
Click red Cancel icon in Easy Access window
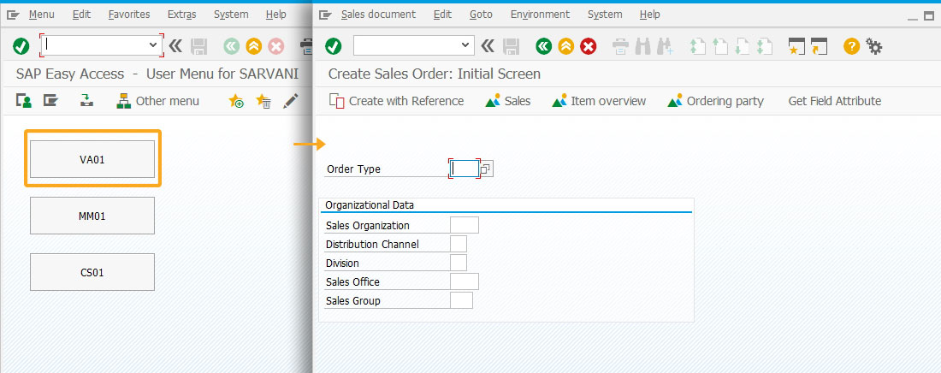[x=276, y=46]
